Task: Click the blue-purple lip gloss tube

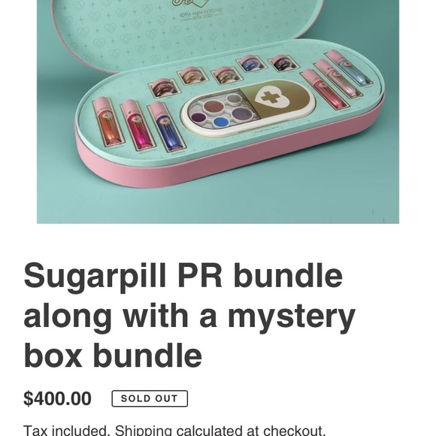Action: (166, 126)
